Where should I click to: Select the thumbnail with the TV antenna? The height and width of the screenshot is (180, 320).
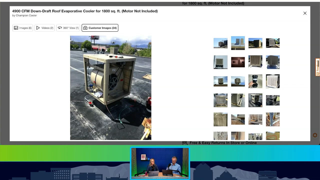pos(220,43)
